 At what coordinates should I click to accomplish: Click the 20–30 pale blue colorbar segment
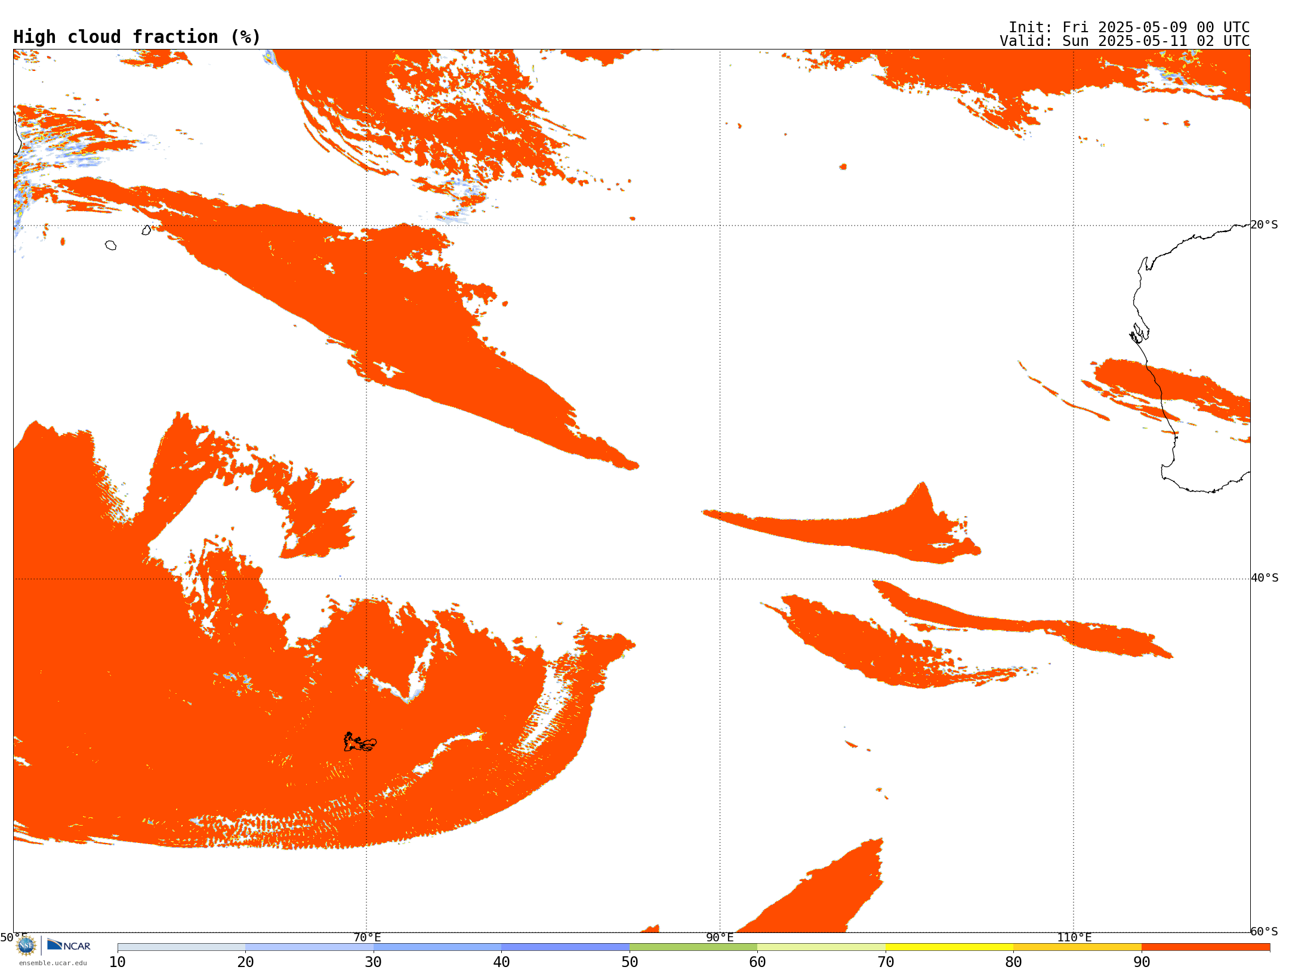pyautogui.click(x=309, y=947)
